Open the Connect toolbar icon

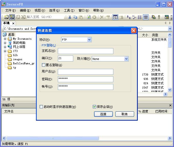tap(6, 17)
